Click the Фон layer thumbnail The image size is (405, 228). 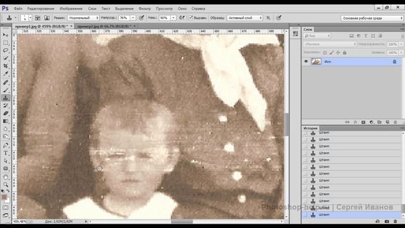(x=316, y=61)
